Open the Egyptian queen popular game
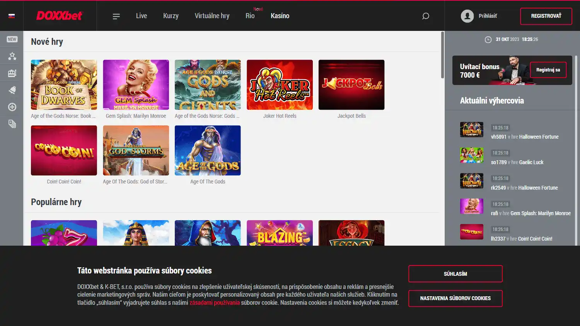 click(136, 233)
